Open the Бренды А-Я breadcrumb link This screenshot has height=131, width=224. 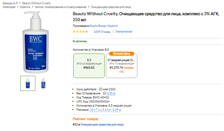[x=10, y=3]
